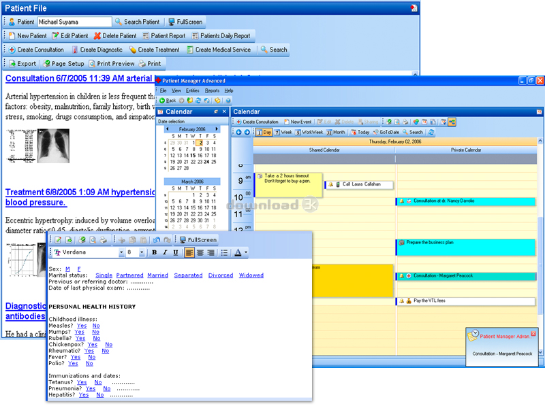The width and height of the screenshot is (545, 408).
Task: Open the Help menu
Action: click(x=229, y=90)
